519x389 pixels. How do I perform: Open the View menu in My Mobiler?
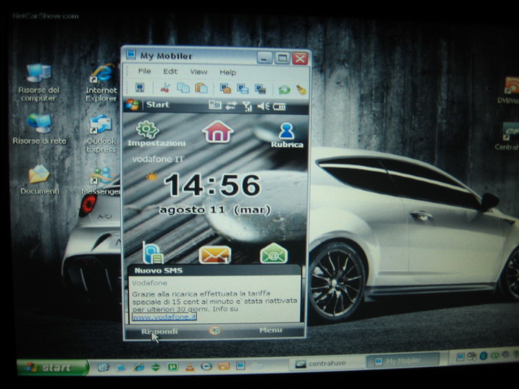pyautogui.click(x=199, y=72)
